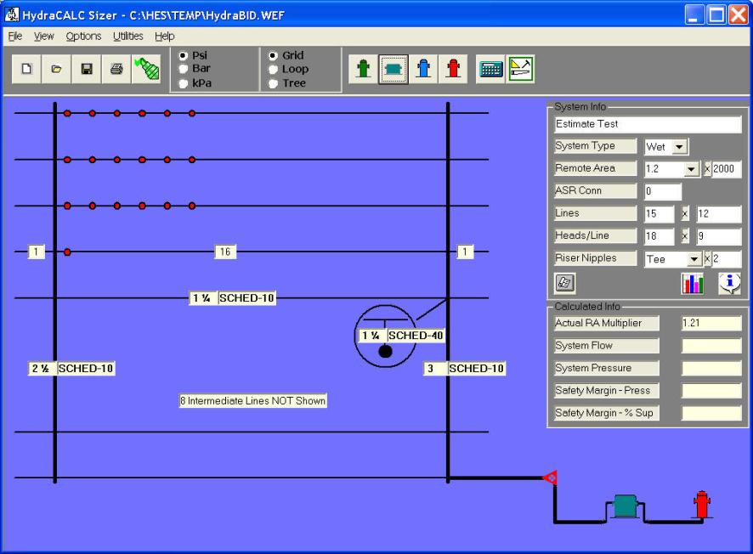
Task: Open the calculator keypad toolbar icon
Action: [x=490, y=69]
